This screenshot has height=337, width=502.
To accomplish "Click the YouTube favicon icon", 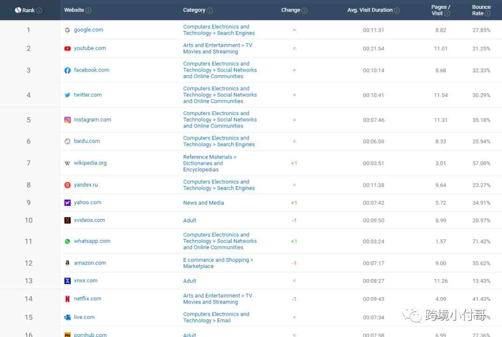I will [67, 49].
